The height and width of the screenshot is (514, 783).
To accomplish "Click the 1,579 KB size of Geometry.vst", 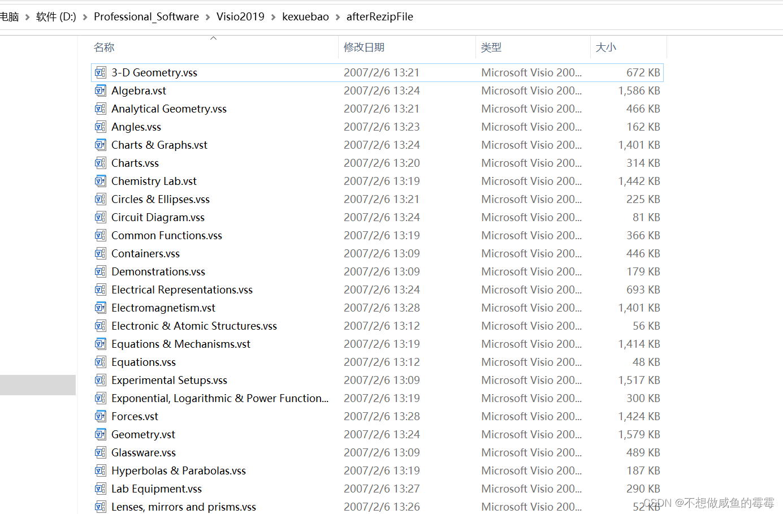I will 639,434.
